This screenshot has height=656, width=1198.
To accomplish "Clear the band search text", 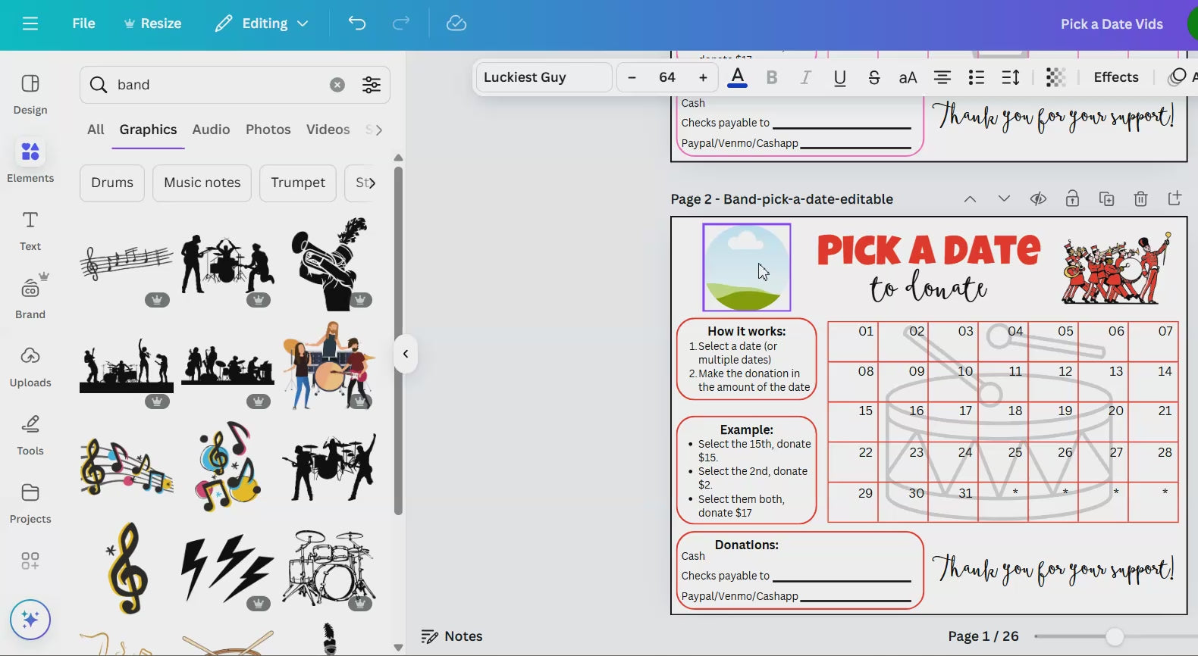I will [337, 85].
